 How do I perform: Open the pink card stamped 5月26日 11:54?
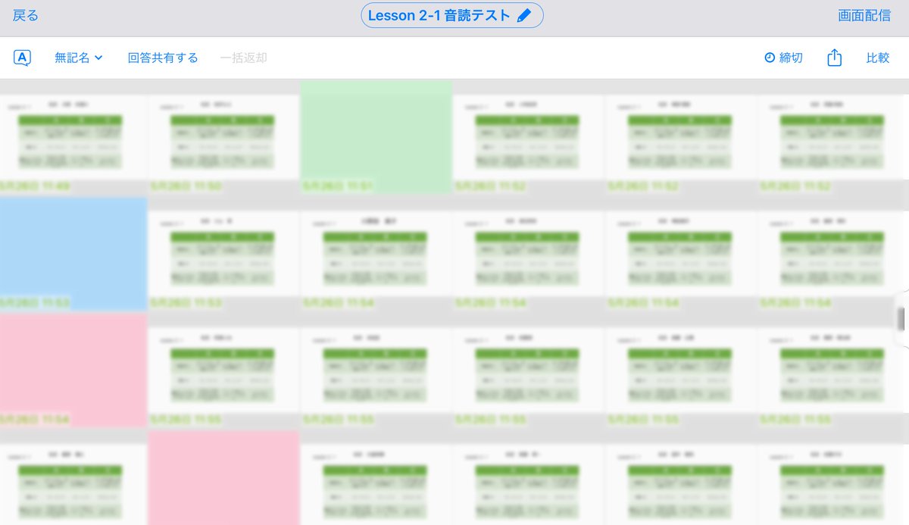(73, 370)
